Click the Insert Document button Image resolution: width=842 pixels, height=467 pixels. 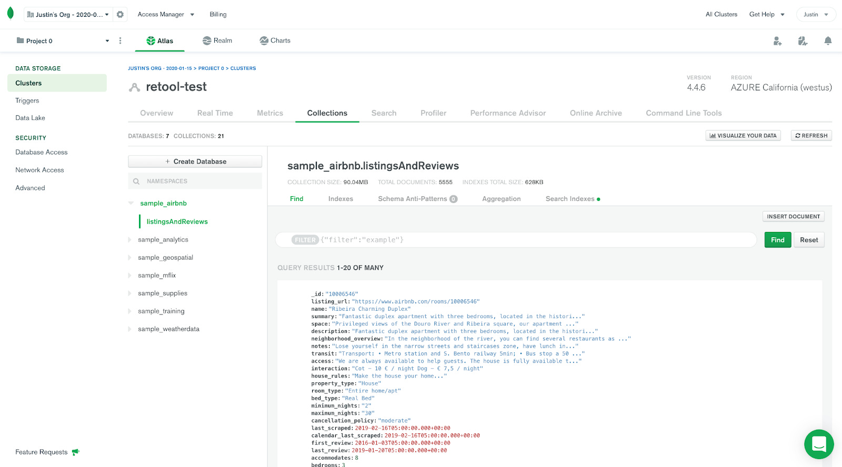(793, 217)
